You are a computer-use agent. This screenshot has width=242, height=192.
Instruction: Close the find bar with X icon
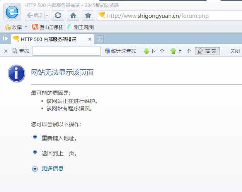6,51
